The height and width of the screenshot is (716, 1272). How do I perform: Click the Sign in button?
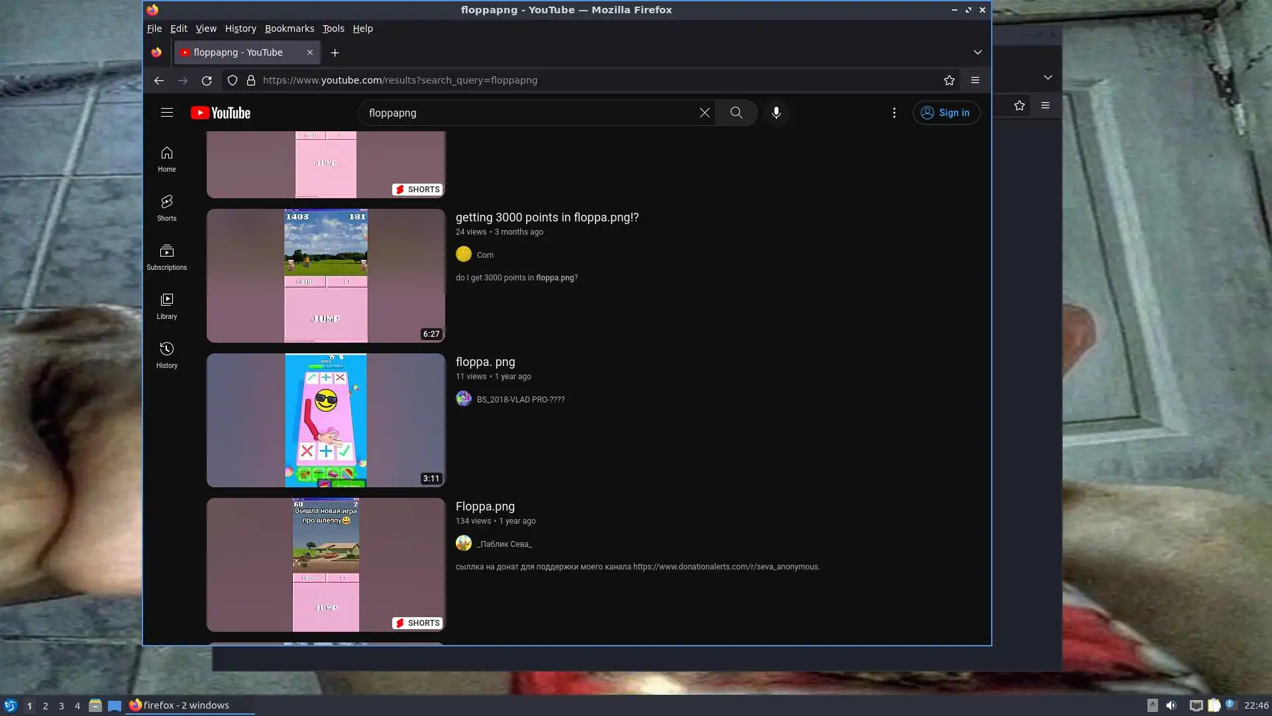(x=945, y=113)
